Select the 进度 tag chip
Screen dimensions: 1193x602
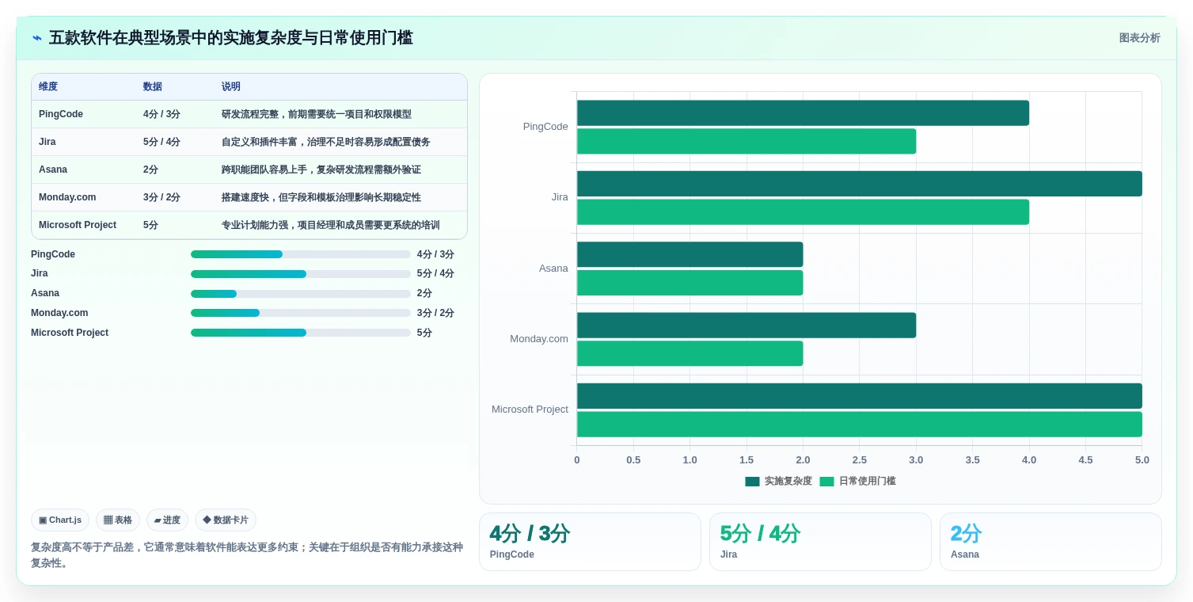(167, 520)
